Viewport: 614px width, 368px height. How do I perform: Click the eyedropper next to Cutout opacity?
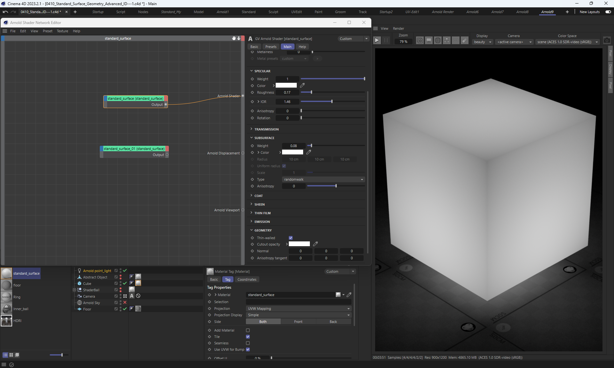(x=315, y=244)
